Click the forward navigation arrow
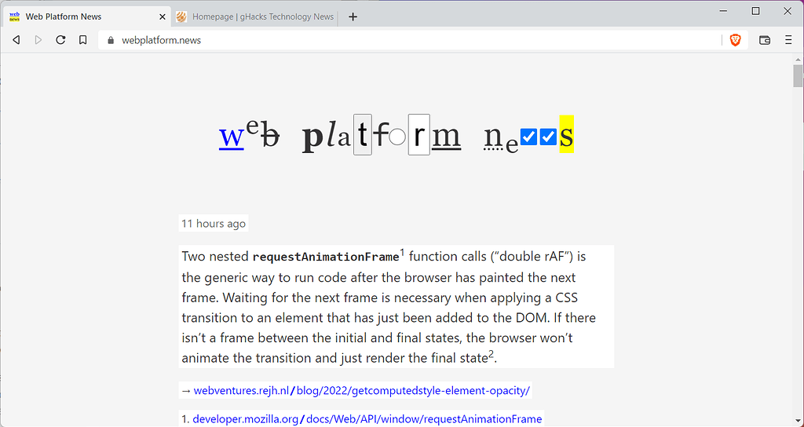 point(38,40)
